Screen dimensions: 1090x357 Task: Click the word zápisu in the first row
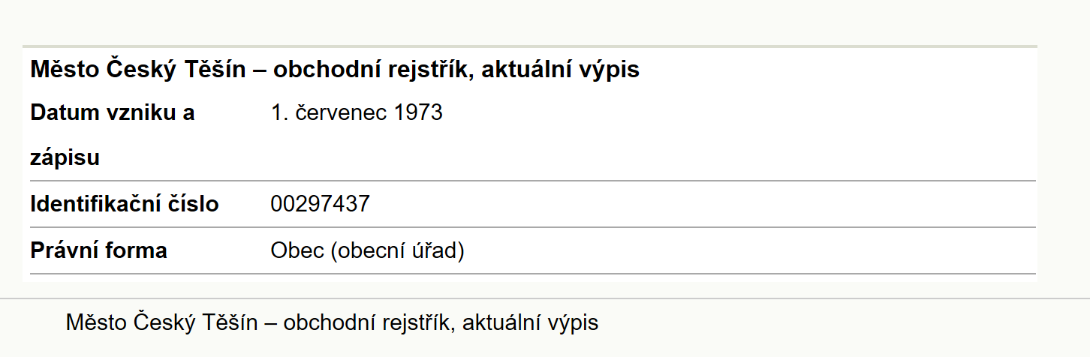(x=65, y=160)
